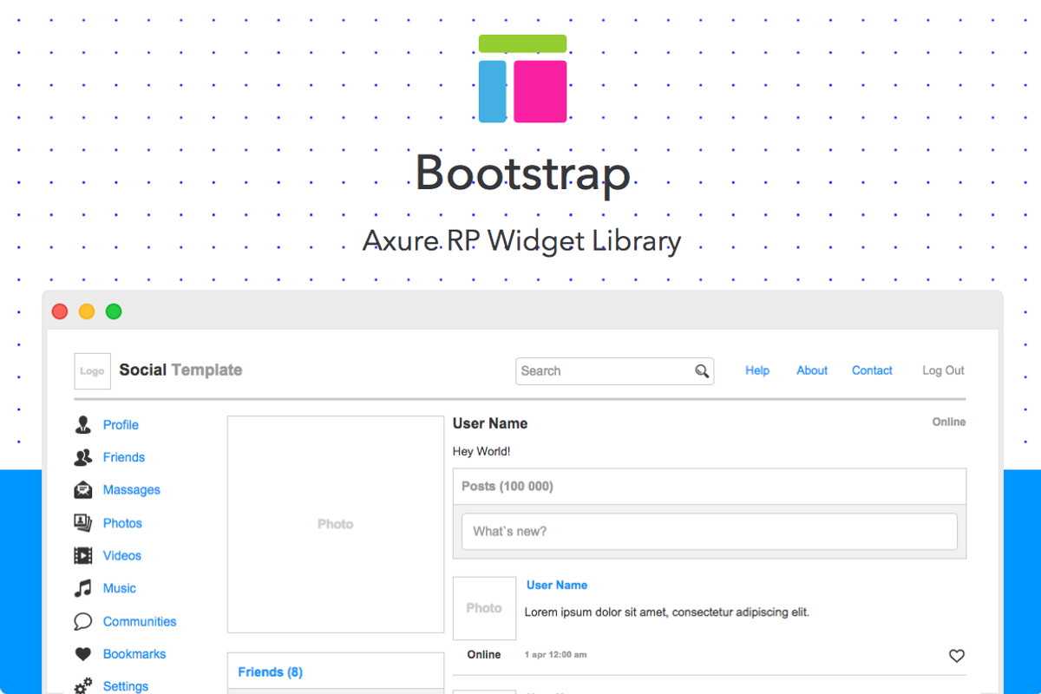
Task: Open Photos from the sidebar
Action: tap(122, 523)
